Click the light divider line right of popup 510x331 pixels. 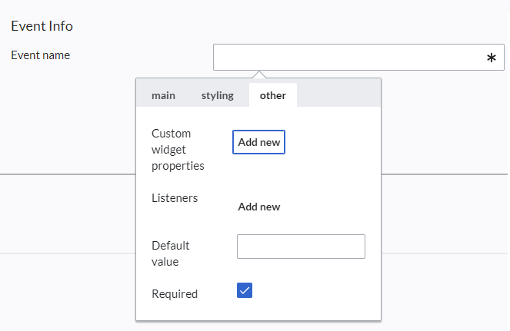click(x=445, y=253)
